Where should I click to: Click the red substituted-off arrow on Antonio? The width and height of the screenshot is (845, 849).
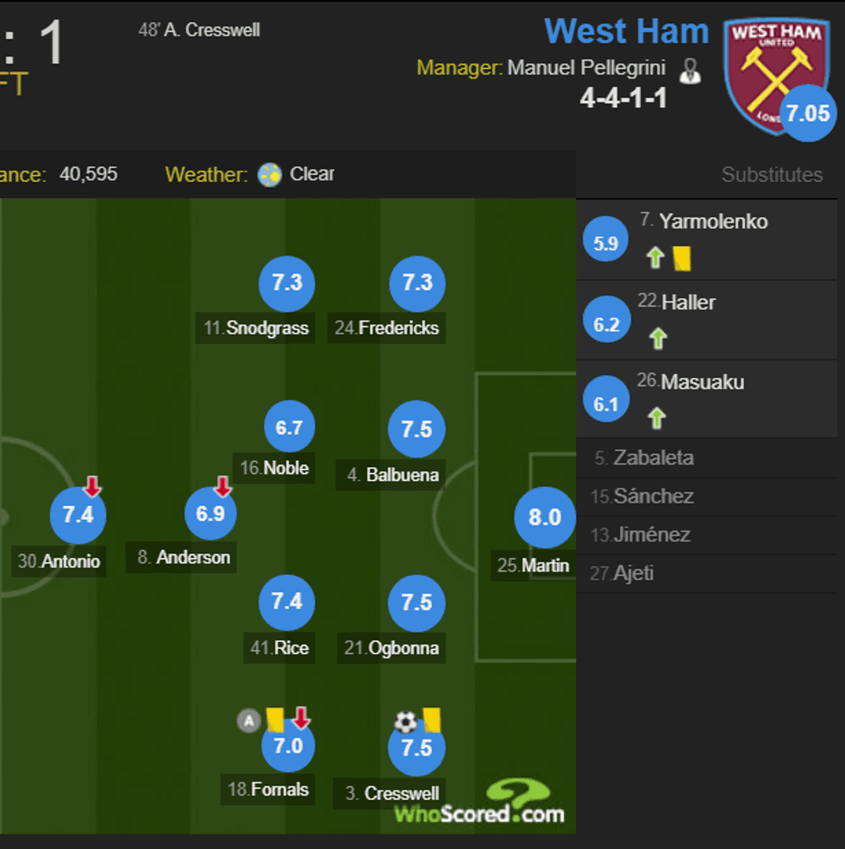[x=92, y=487]
